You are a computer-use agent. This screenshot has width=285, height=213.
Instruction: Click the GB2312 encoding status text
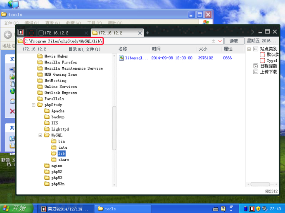tap(271, 191)
